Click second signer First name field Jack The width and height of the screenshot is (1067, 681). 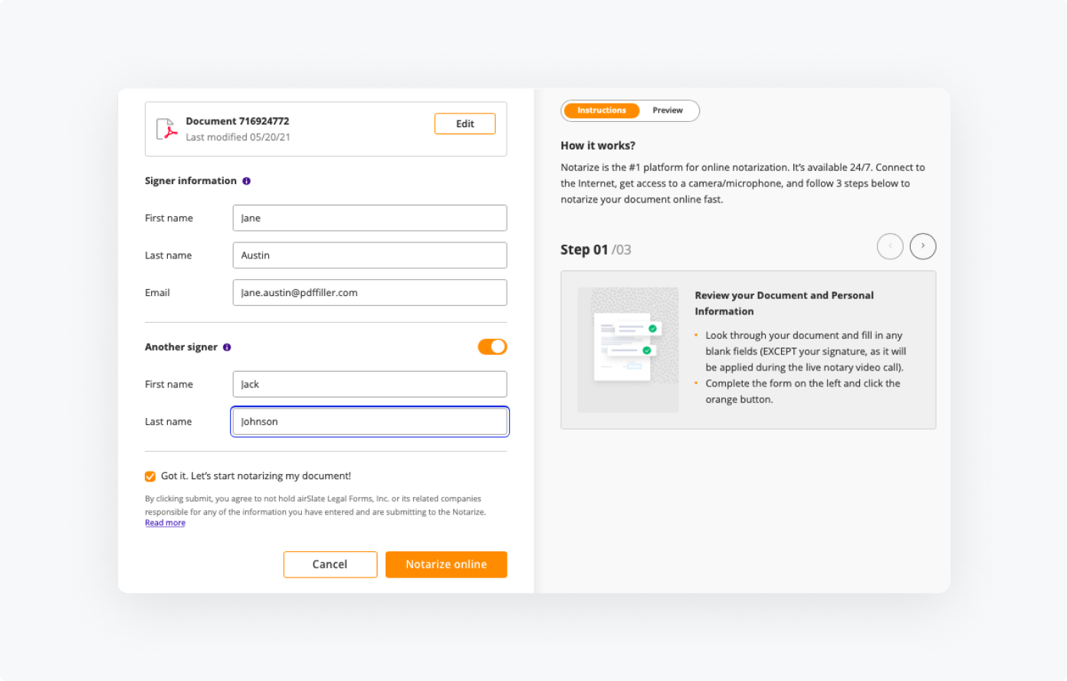click(369, 384)
